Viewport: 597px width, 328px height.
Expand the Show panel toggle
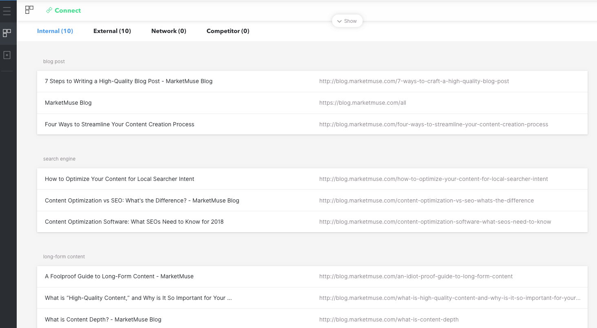click(x=347, y=21)
